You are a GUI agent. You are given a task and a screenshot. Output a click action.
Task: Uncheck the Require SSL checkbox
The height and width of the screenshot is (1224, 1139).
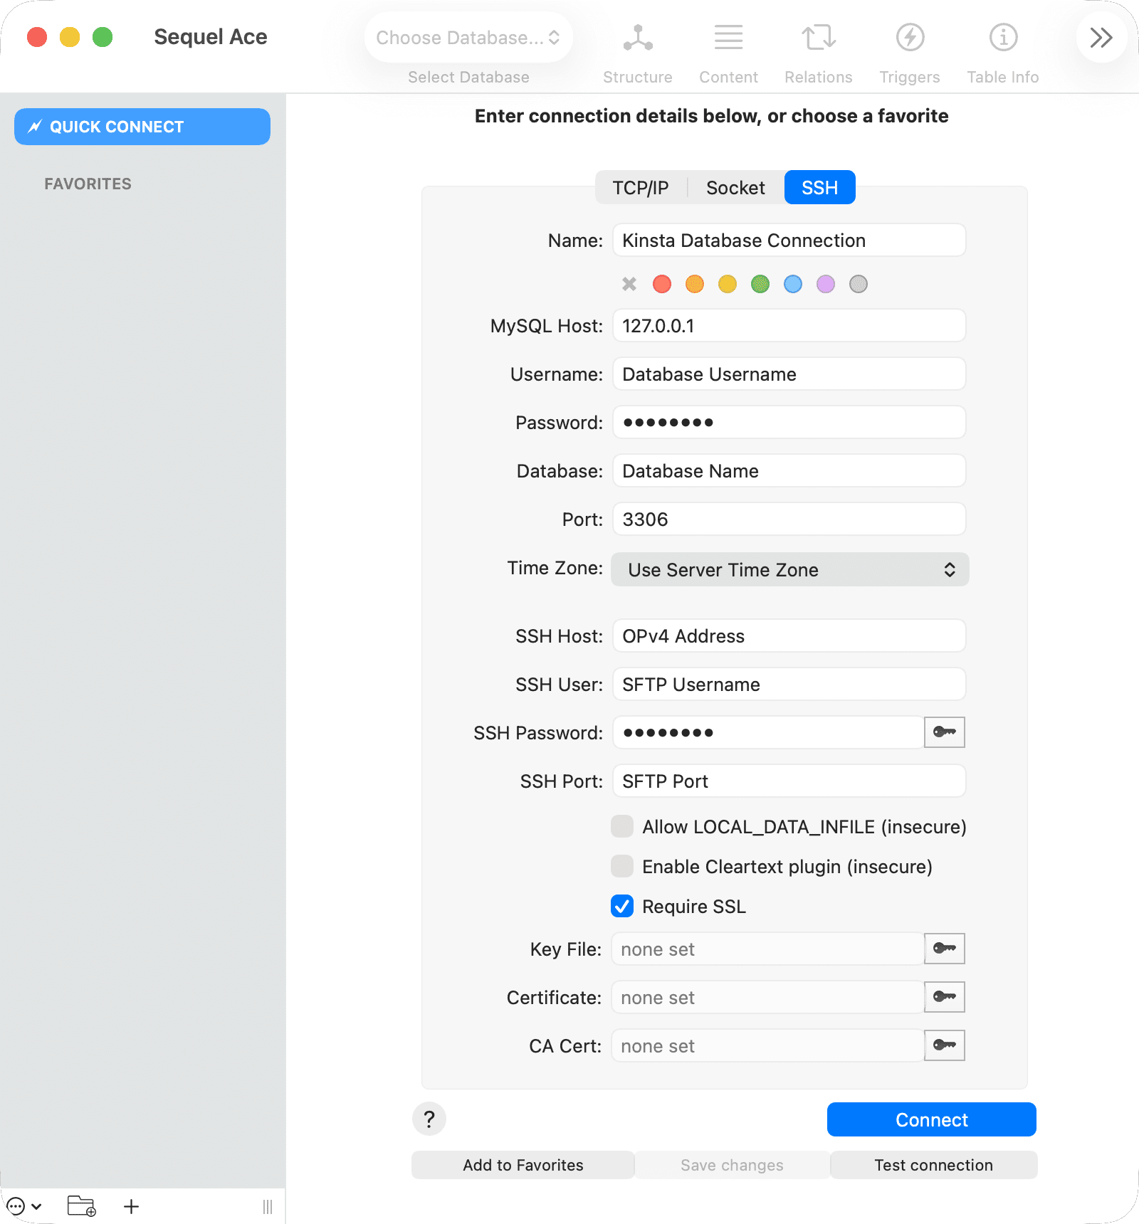pos(622,907)
